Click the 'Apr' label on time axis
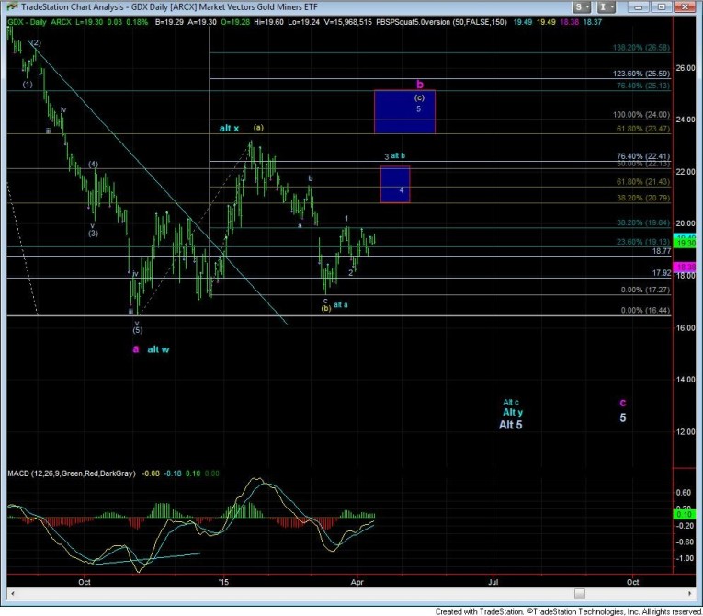The width and height of the screenshot is (703, 616). click(x=357, y=582)
